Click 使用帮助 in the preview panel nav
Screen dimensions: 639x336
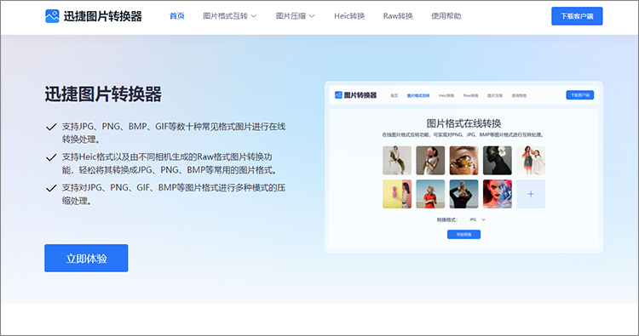[519, 95]
